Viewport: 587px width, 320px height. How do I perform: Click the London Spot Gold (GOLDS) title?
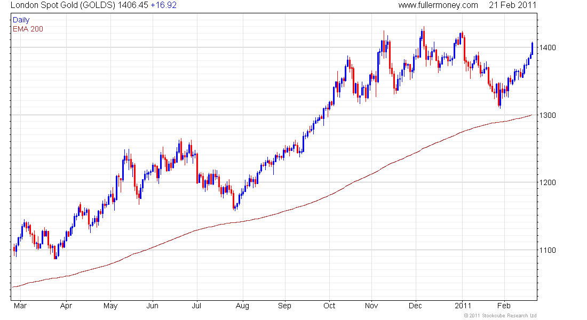[x=63, y=5]
